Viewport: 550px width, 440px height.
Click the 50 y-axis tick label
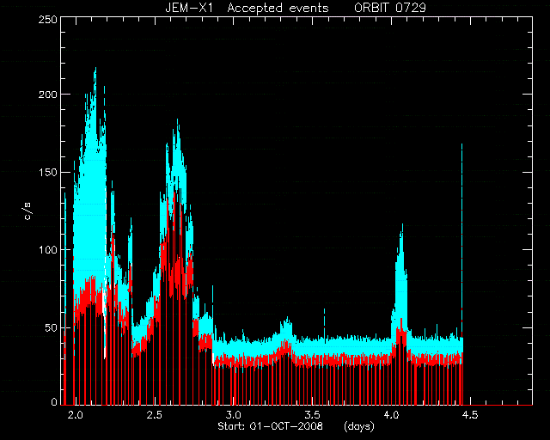click(x=52, y=327)
